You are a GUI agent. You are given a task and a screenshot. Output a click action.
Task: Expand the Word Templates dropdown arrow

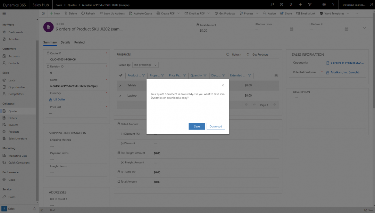[348, 14]
